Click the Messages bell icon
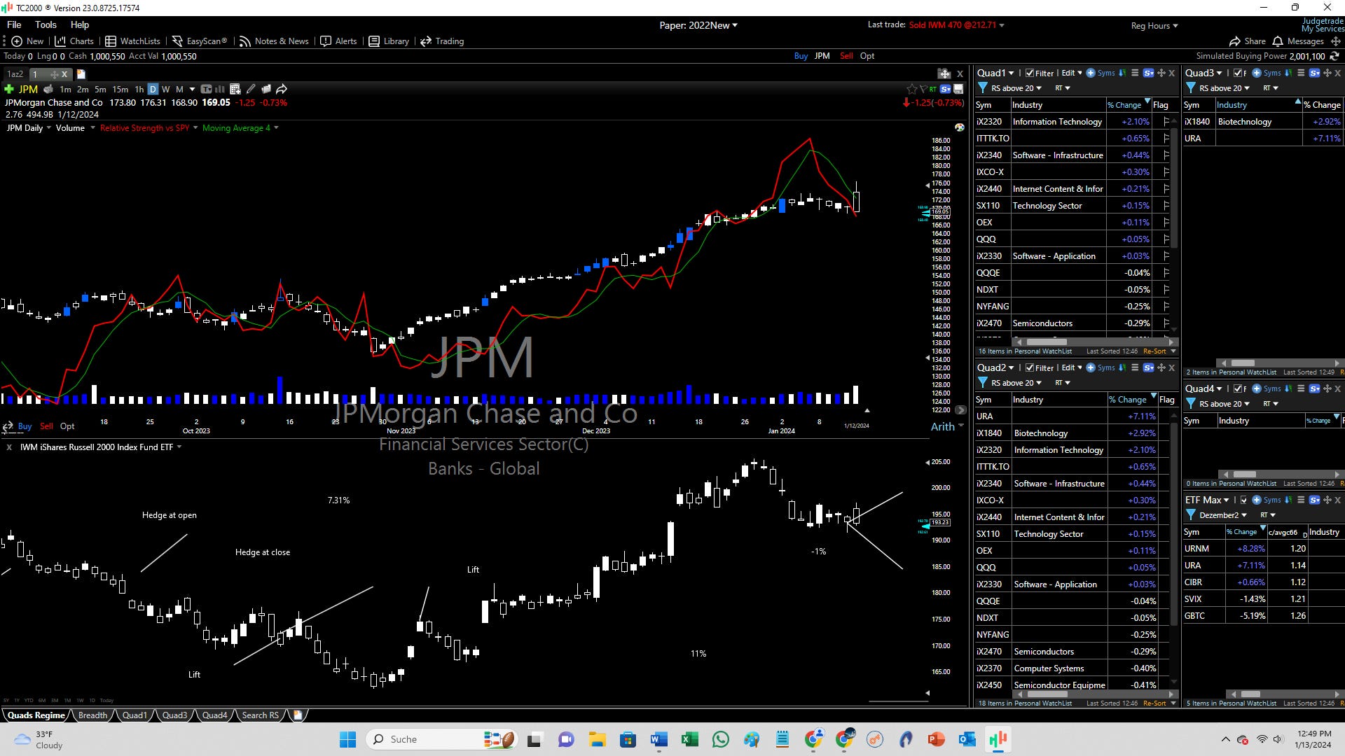 pos(1278,41)
